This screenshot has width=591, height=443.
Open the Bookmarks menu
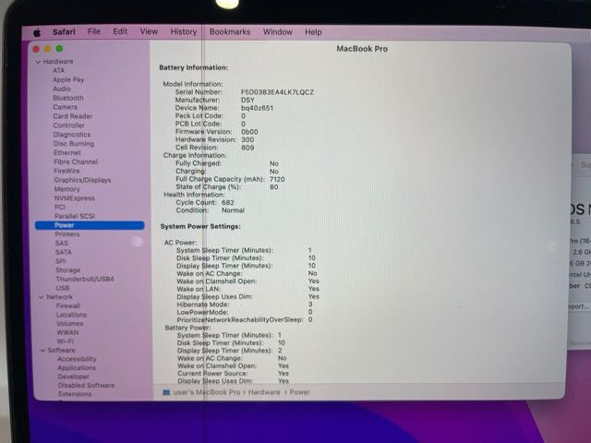[230, 32]
